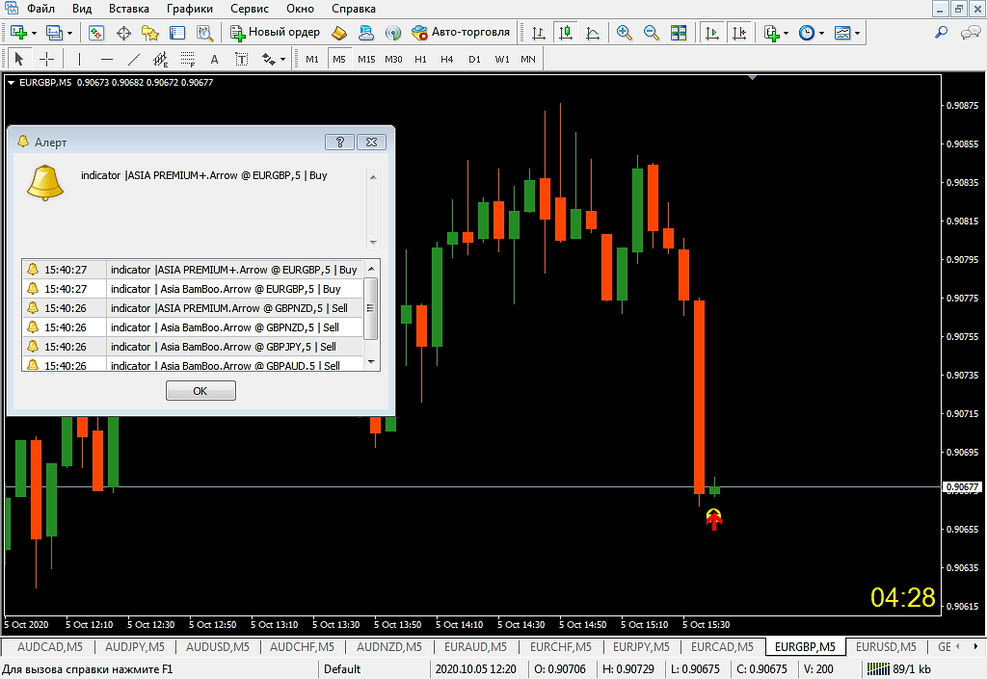
Task: Expand the profiles dropdown arrow
Action: click(x=69, y=33)
